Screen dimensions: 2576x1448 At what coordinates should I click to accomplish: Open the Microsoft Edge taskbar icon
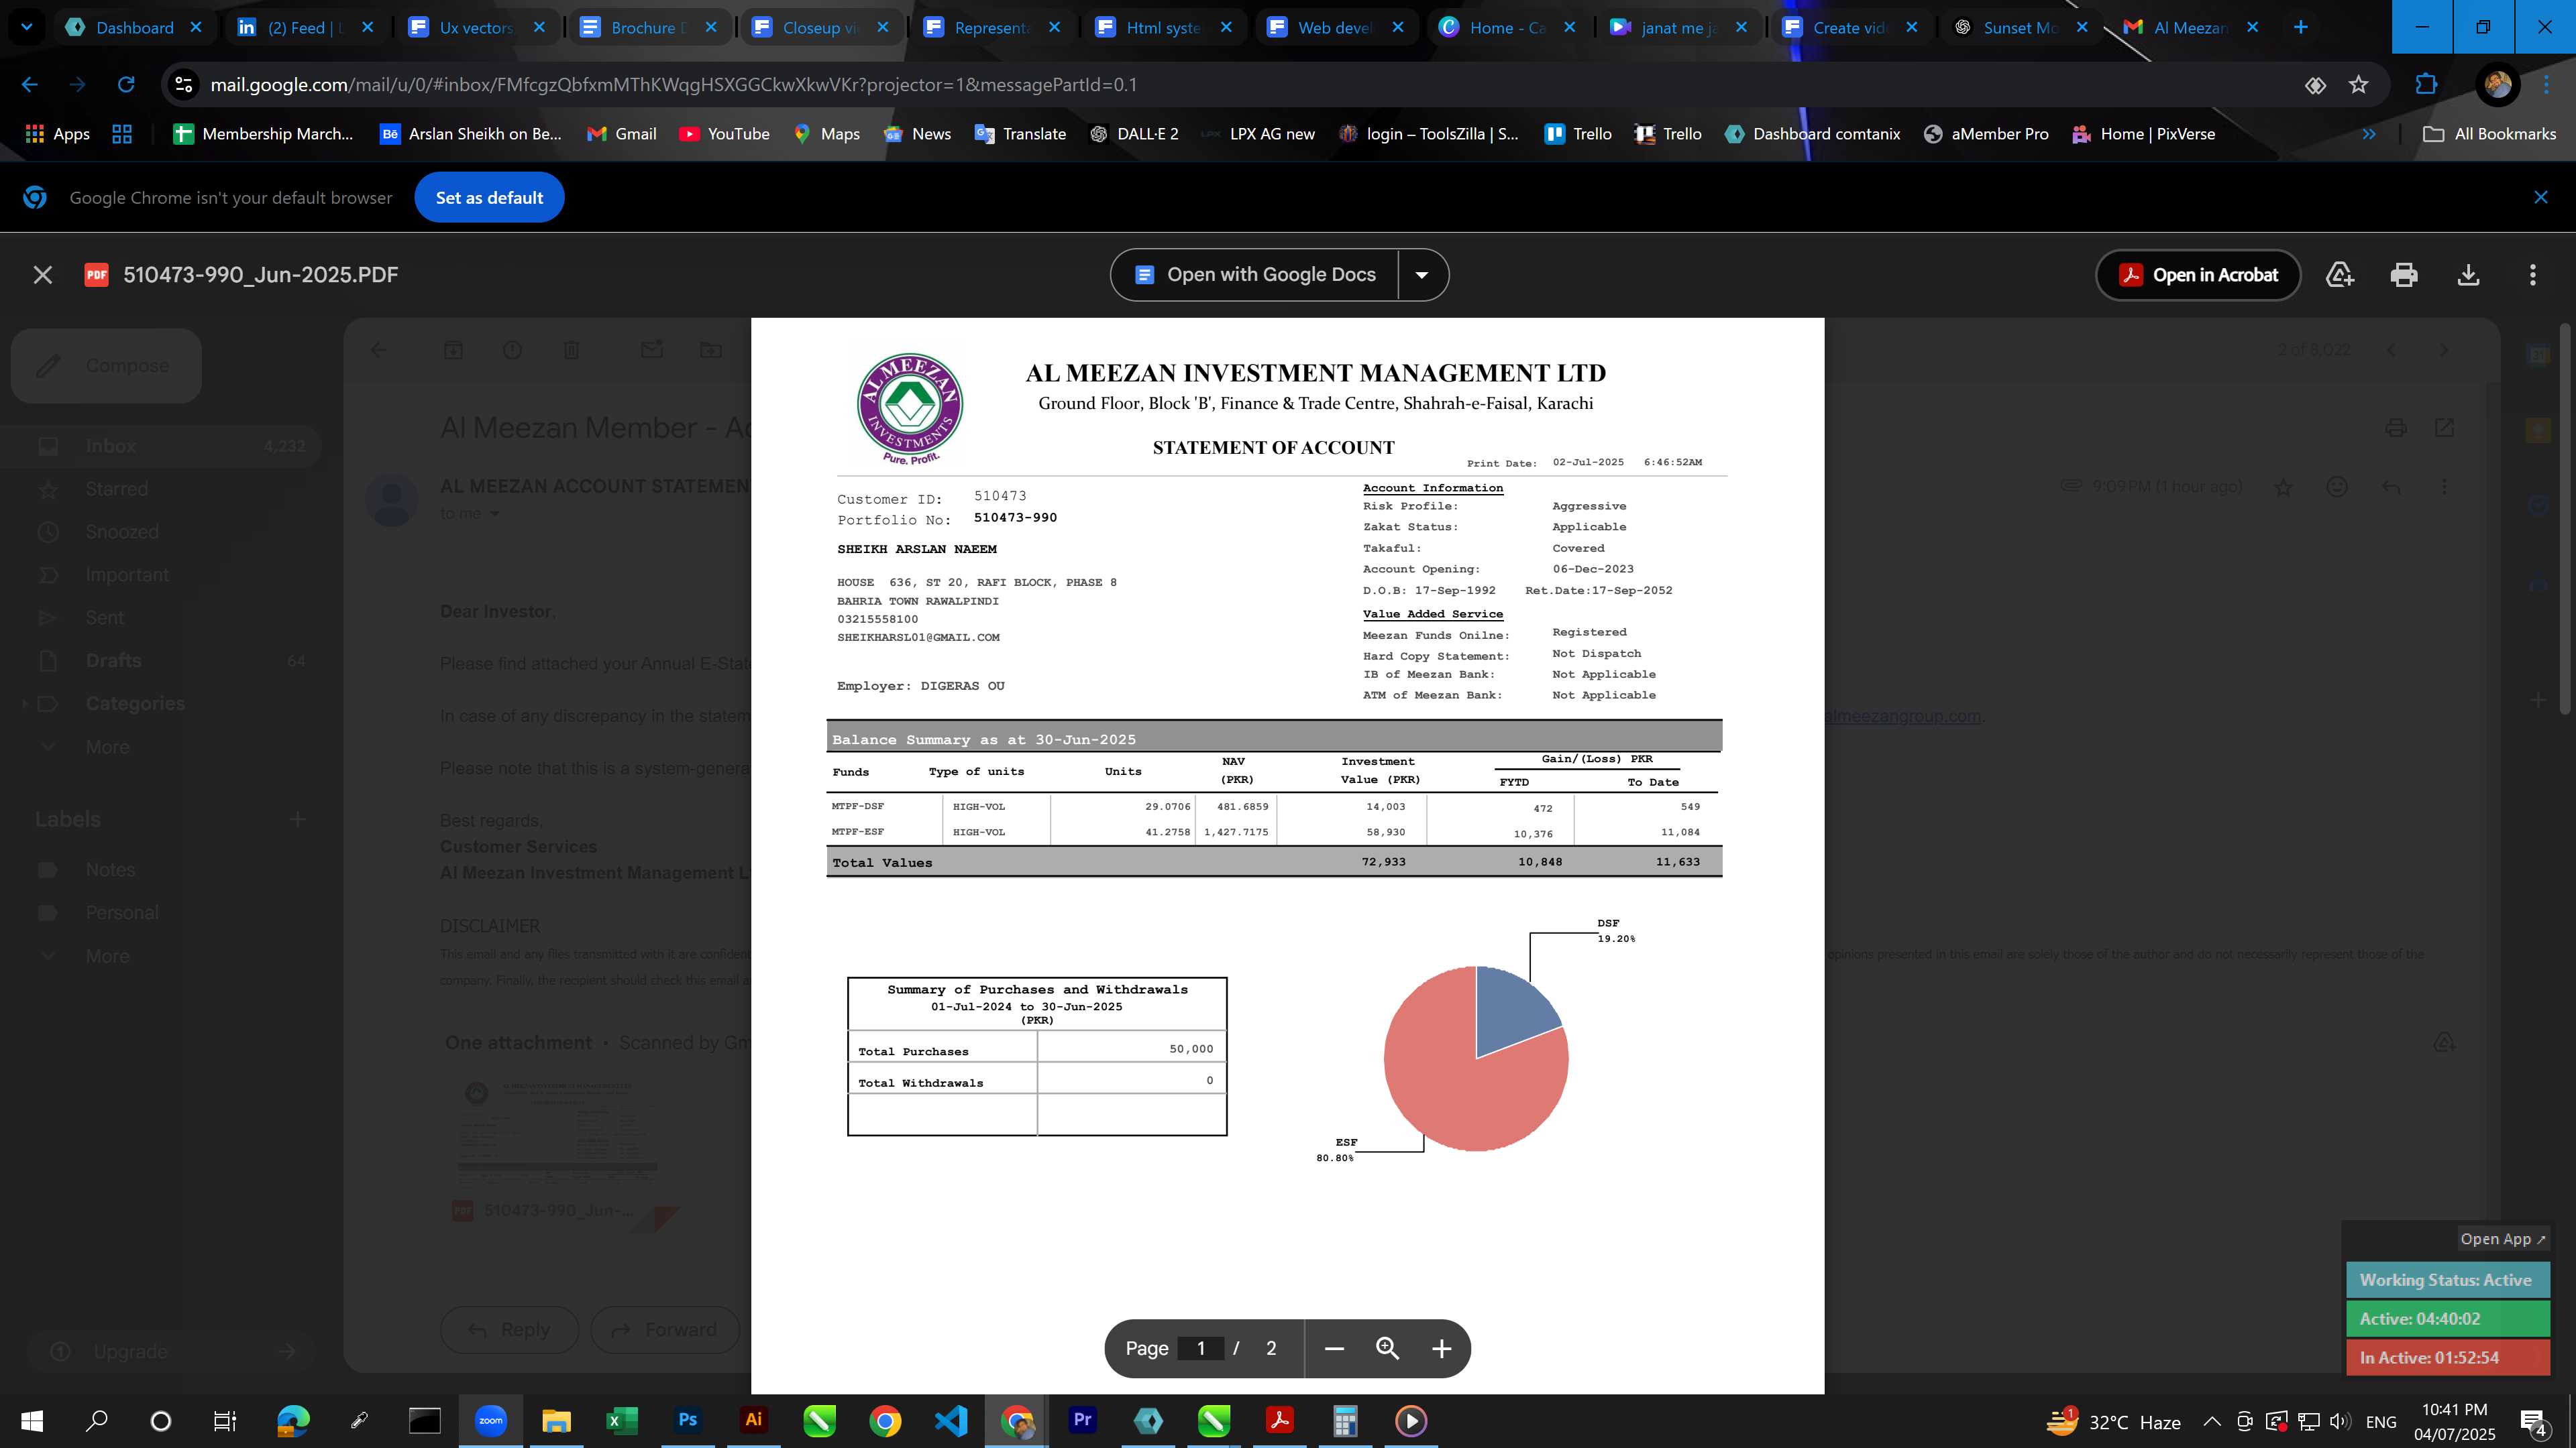coord(293,1421)
